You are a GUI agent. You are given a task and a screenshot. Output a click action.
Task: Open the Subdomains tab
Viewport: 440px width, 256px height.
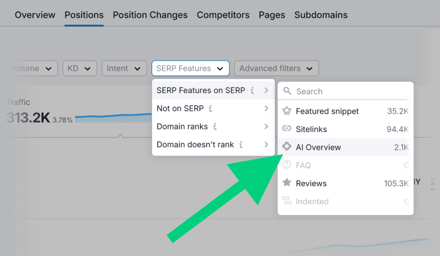click(x=321, y=15)
